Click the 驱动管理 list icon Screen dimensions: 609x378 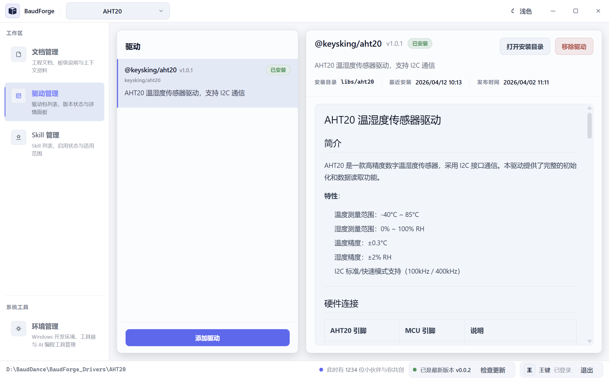(19, 96)
